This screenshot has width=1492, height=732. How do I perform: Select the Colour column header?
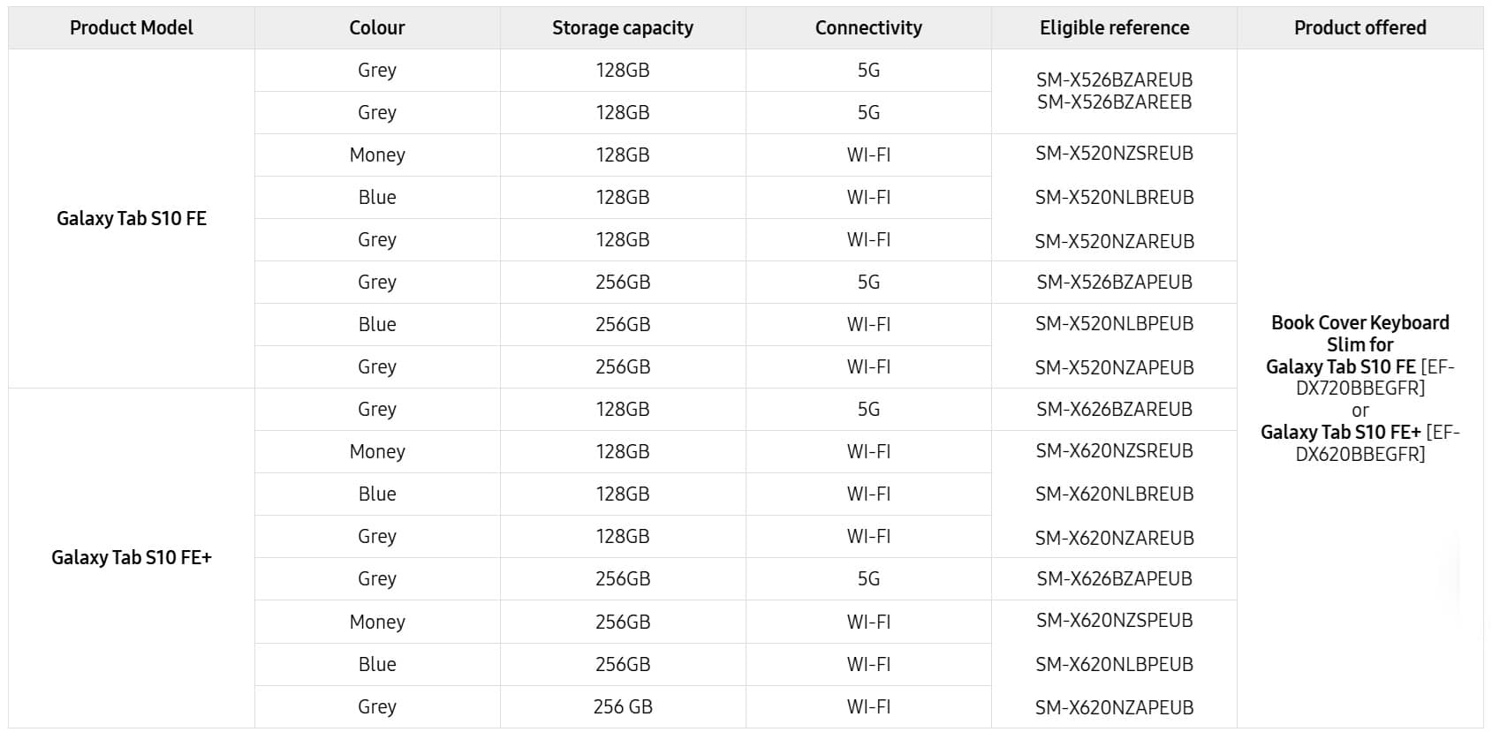377,27
